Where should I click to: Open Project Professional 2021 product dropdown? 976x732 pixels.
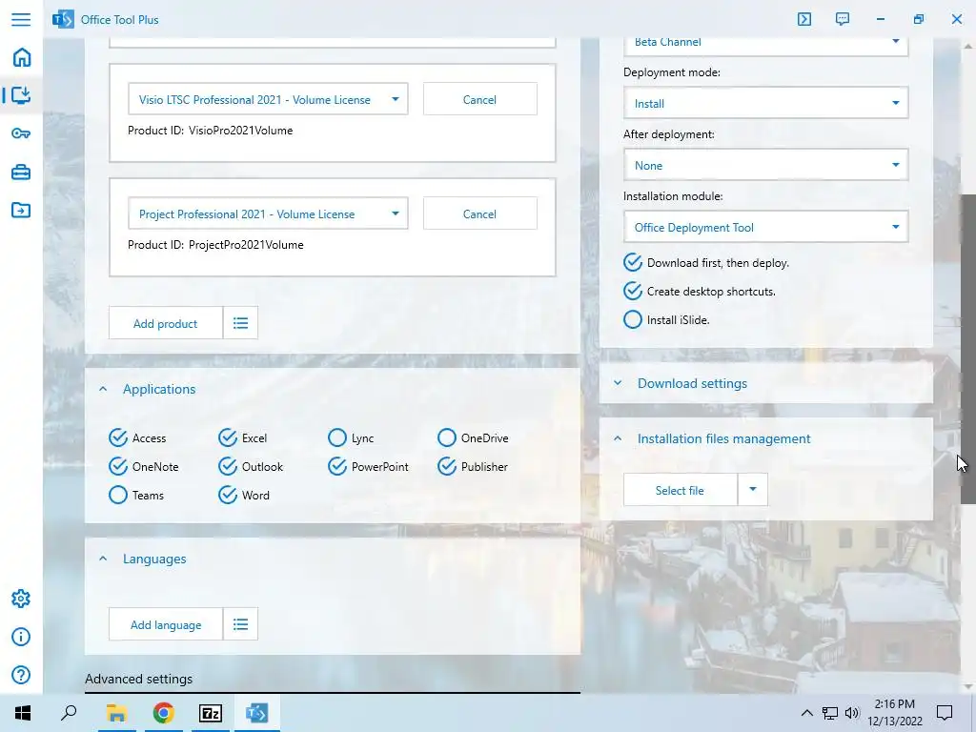268,213
